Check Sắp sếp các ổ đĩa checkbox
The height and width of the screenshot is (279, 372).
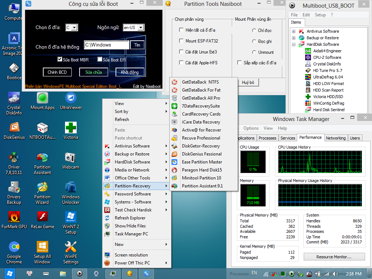tap(239, 62)
